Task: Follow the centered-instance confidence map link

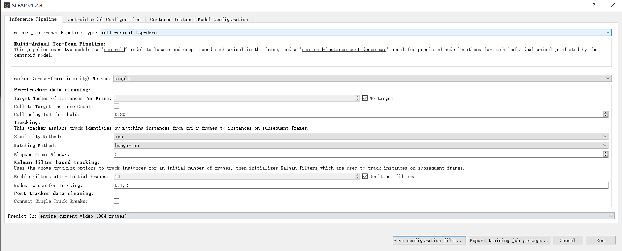Action: pos(344,49)
